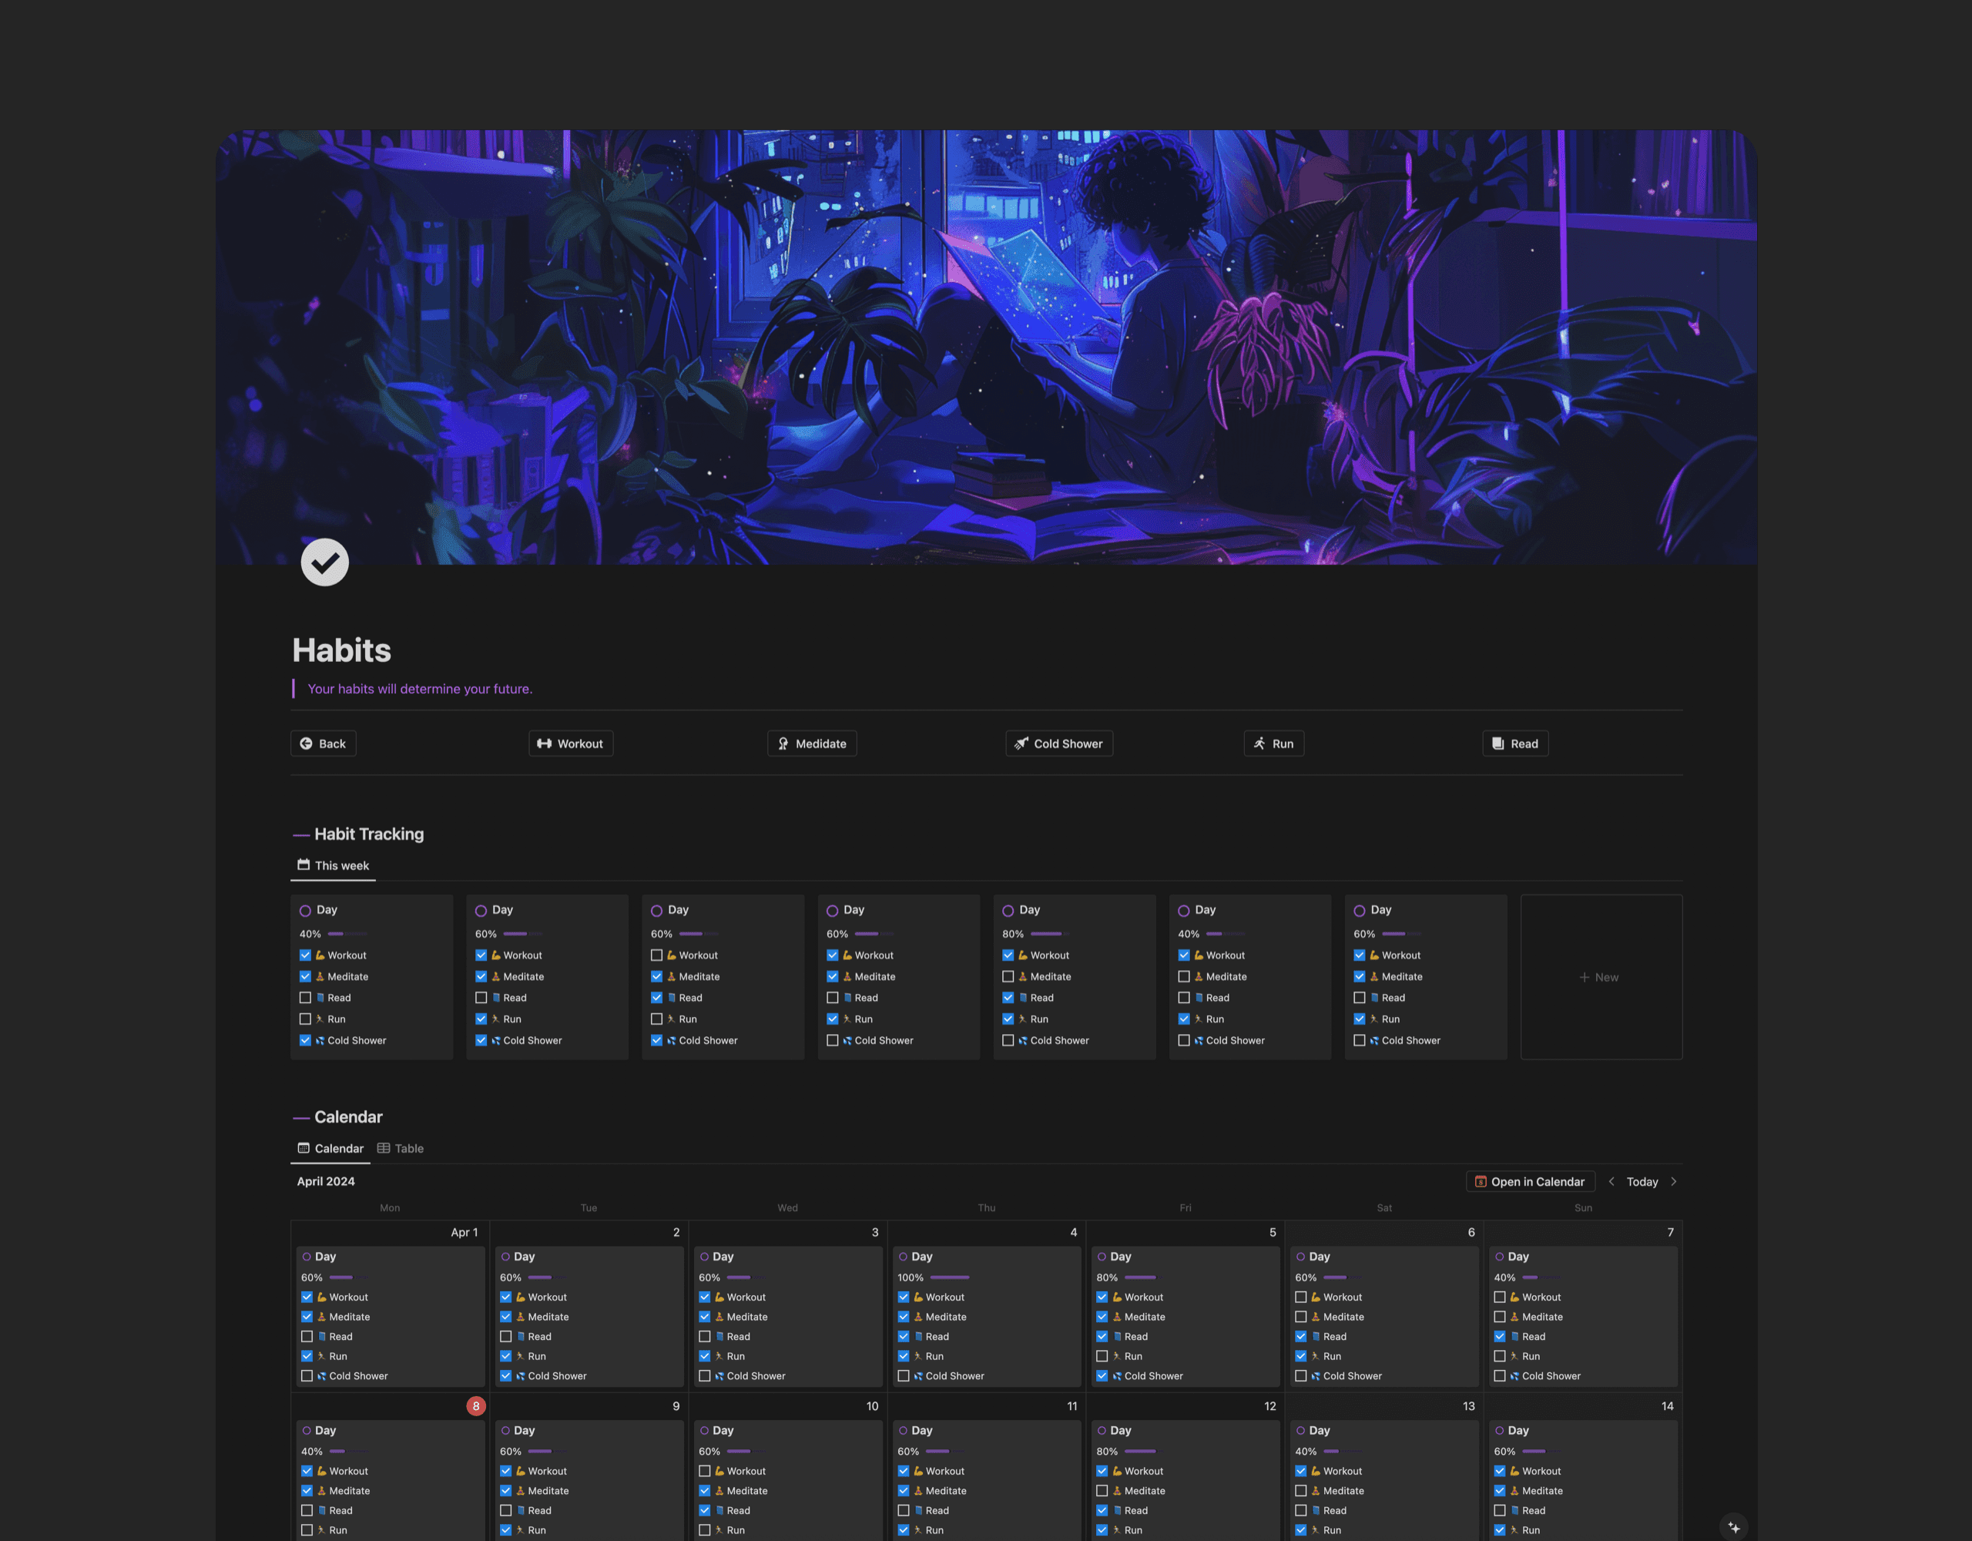Click the book Read emoji on date 6 card

(x=1316, y=1337)
